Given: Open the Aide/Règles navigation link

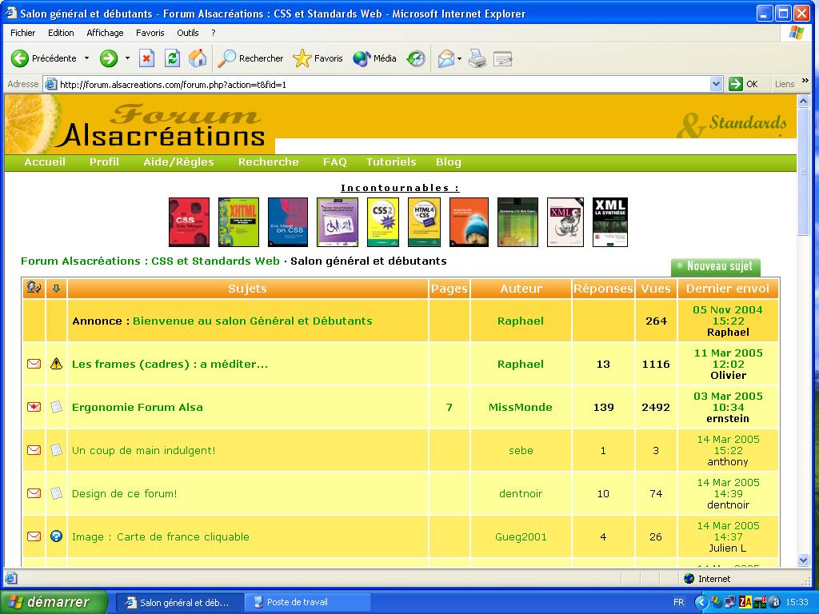Looking at the screenshot, I should pos(178,161).
